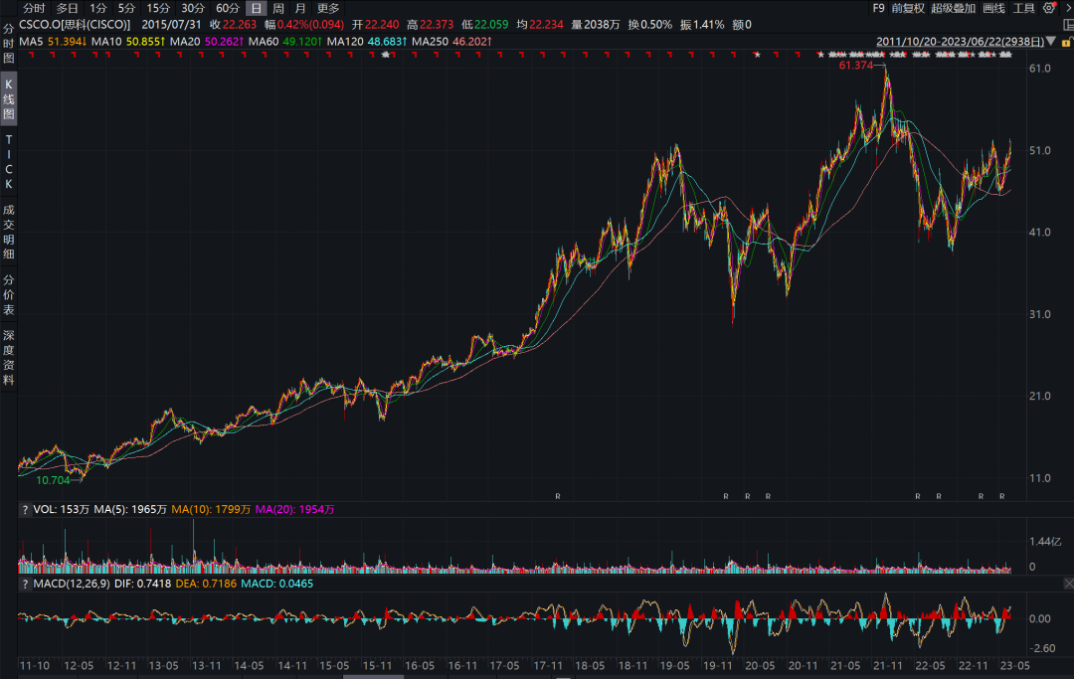The image size is (1074, 679).
Task: Click the R marker near 17-11
Action: [558, 496]
